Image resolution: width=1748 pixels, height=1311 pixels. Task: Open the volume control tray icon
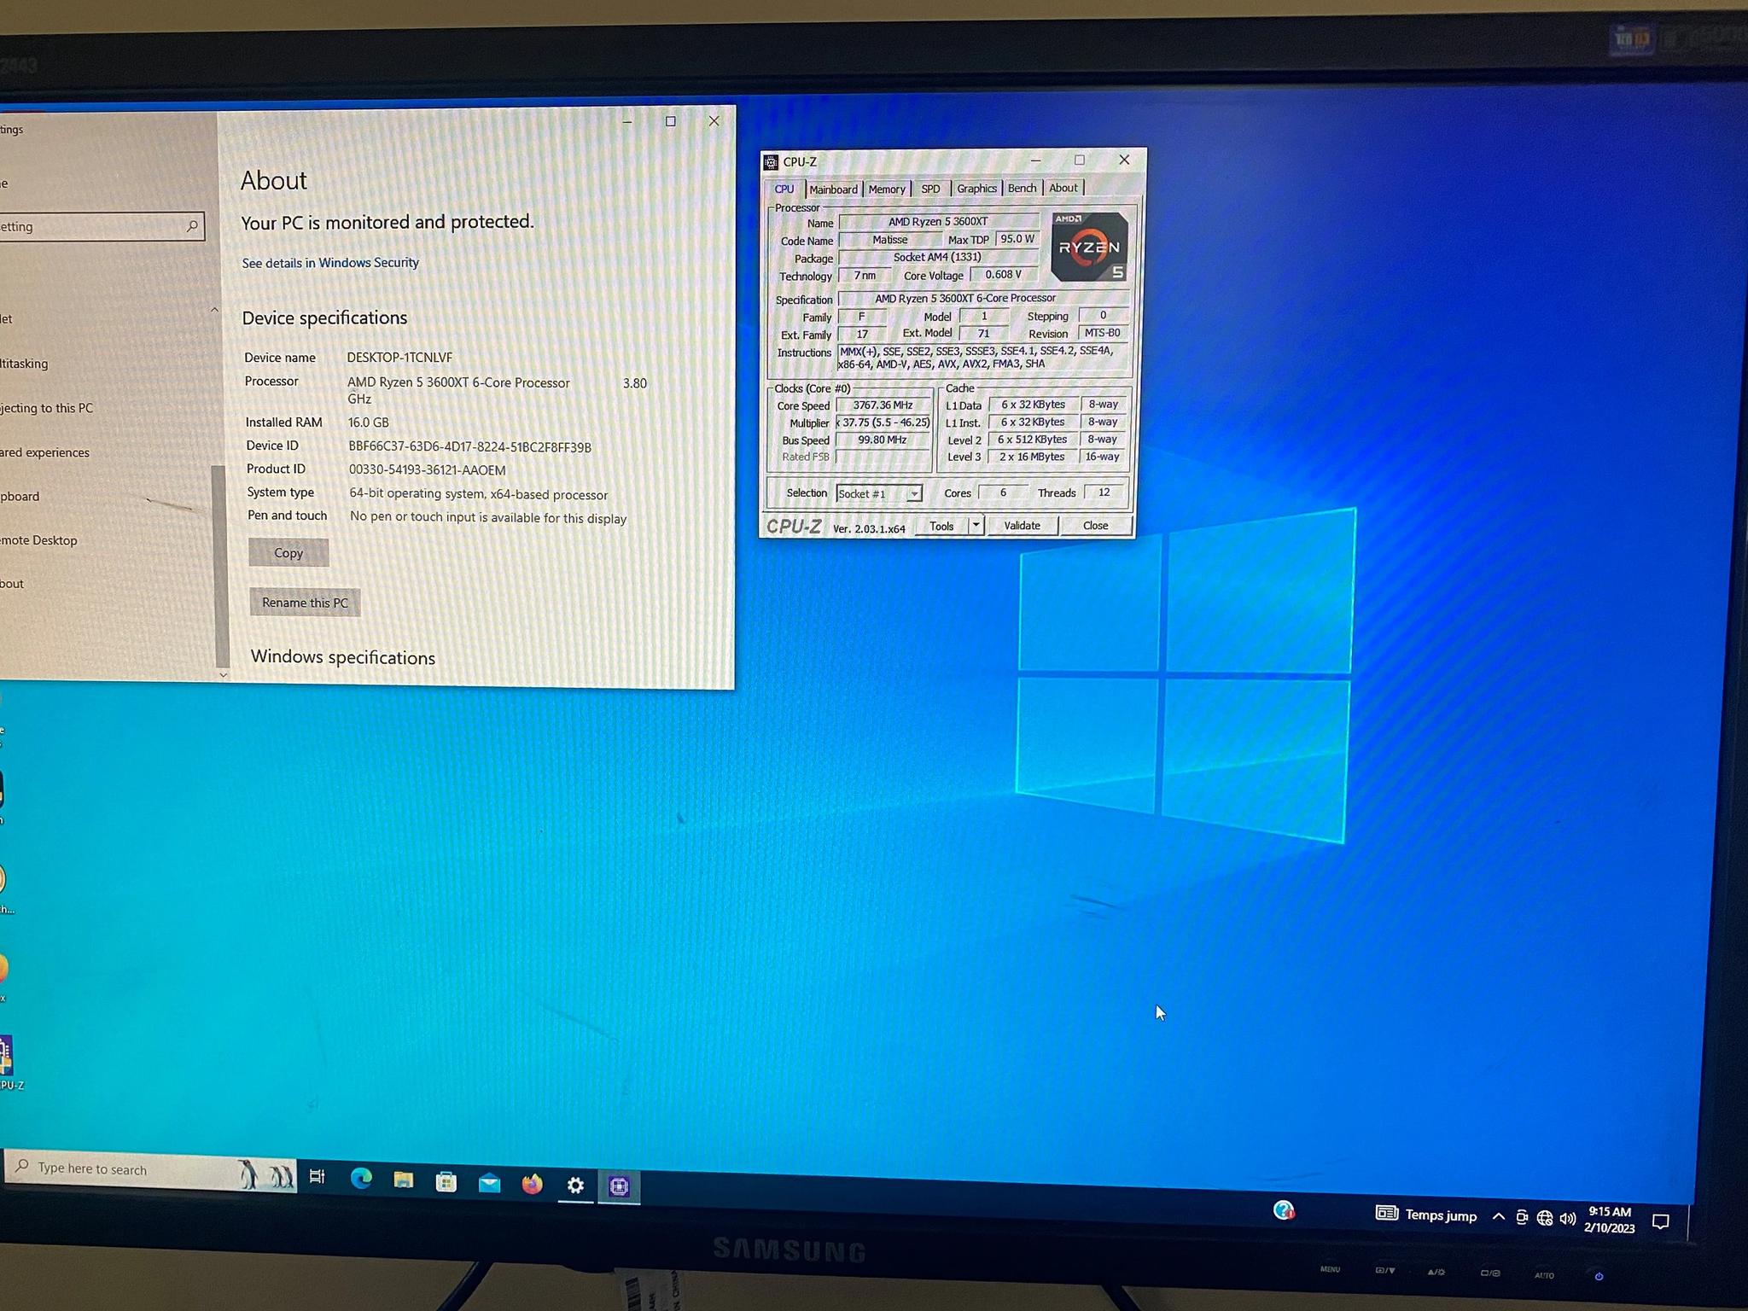click(x=1568, y=1219)
